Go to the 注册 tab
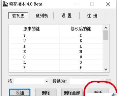Viewport: 117px width, 96px height. coord(92,16)
